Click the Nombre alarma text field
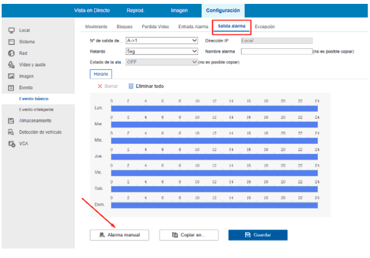 (x=276, y=51)
